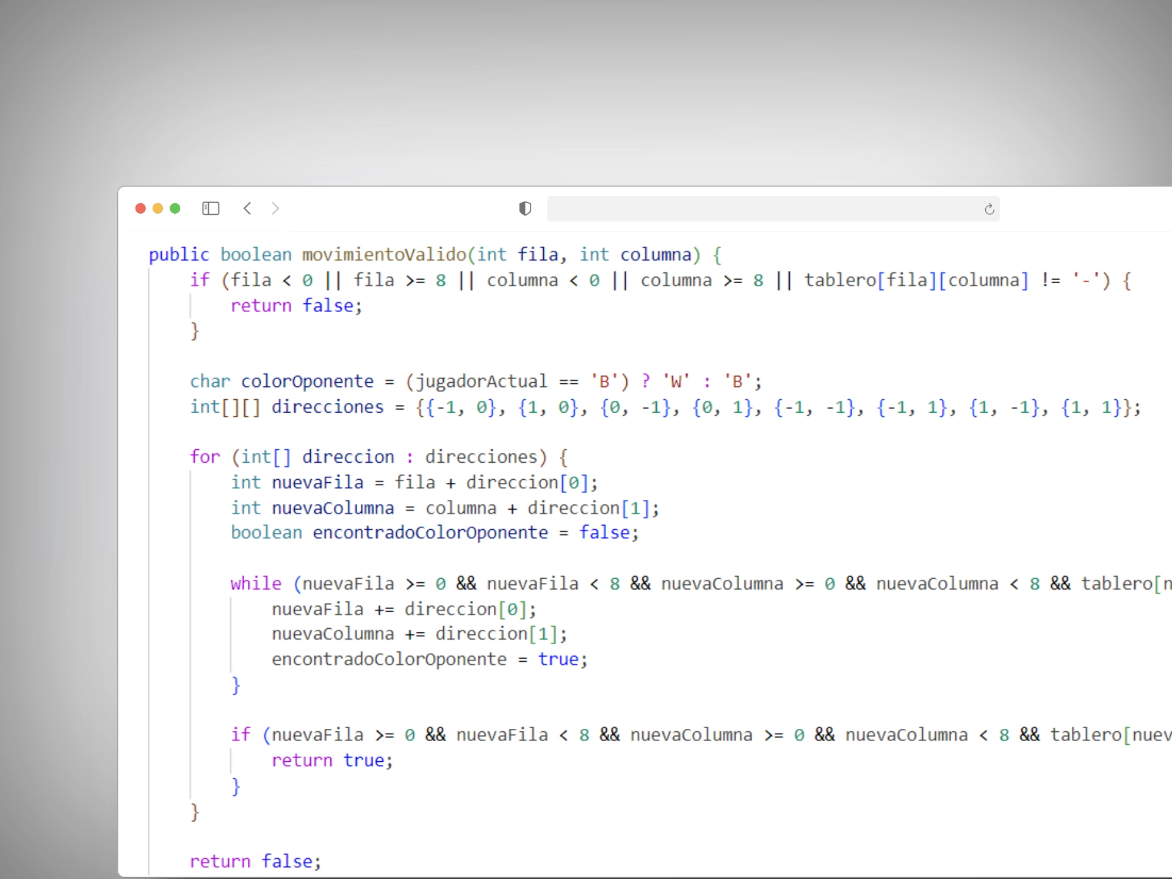Go back with the left chevron
Image resolution: width=1172 pixels, height=879 pixels.
pos(247,209)
